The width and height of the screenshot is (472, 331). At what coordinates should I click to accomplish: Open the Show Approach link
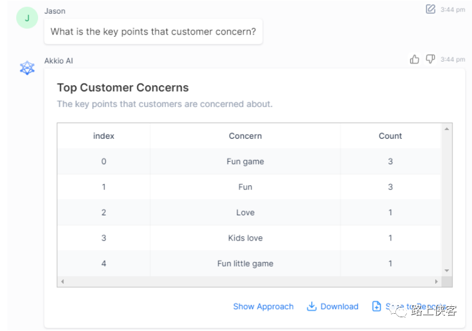(x=263, y=307)
